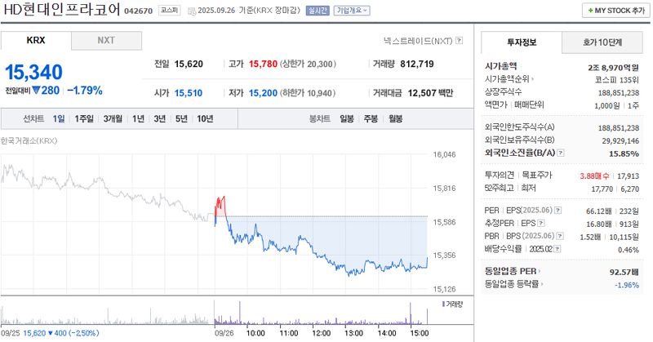This screenshot has width=653, height=342.
Task: Select the 5년 chart period
Action: tap(181, 118)
